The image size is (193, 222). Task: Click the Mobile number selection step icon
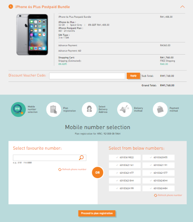(18, 110)
